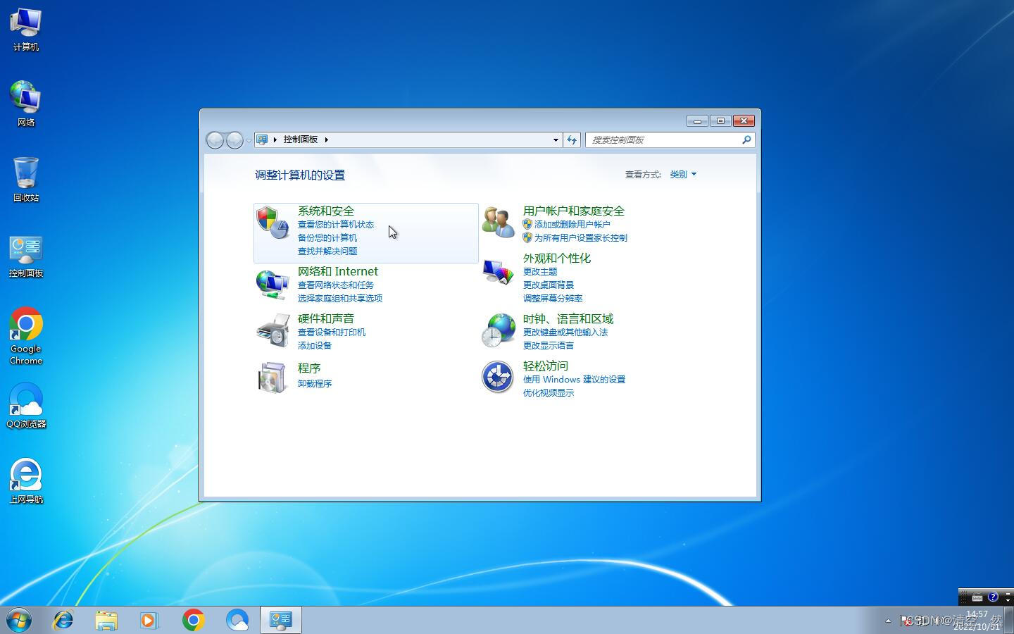Open 更改桌面背景 link
This screenshot has height=634, width=1014.
[x=549, y=285]
